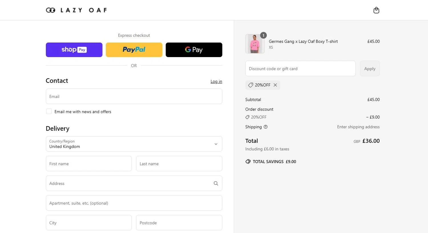Click the £36.00 total amount
The height and width of the screenshot is (233, 428).
(x=371, y=141)
